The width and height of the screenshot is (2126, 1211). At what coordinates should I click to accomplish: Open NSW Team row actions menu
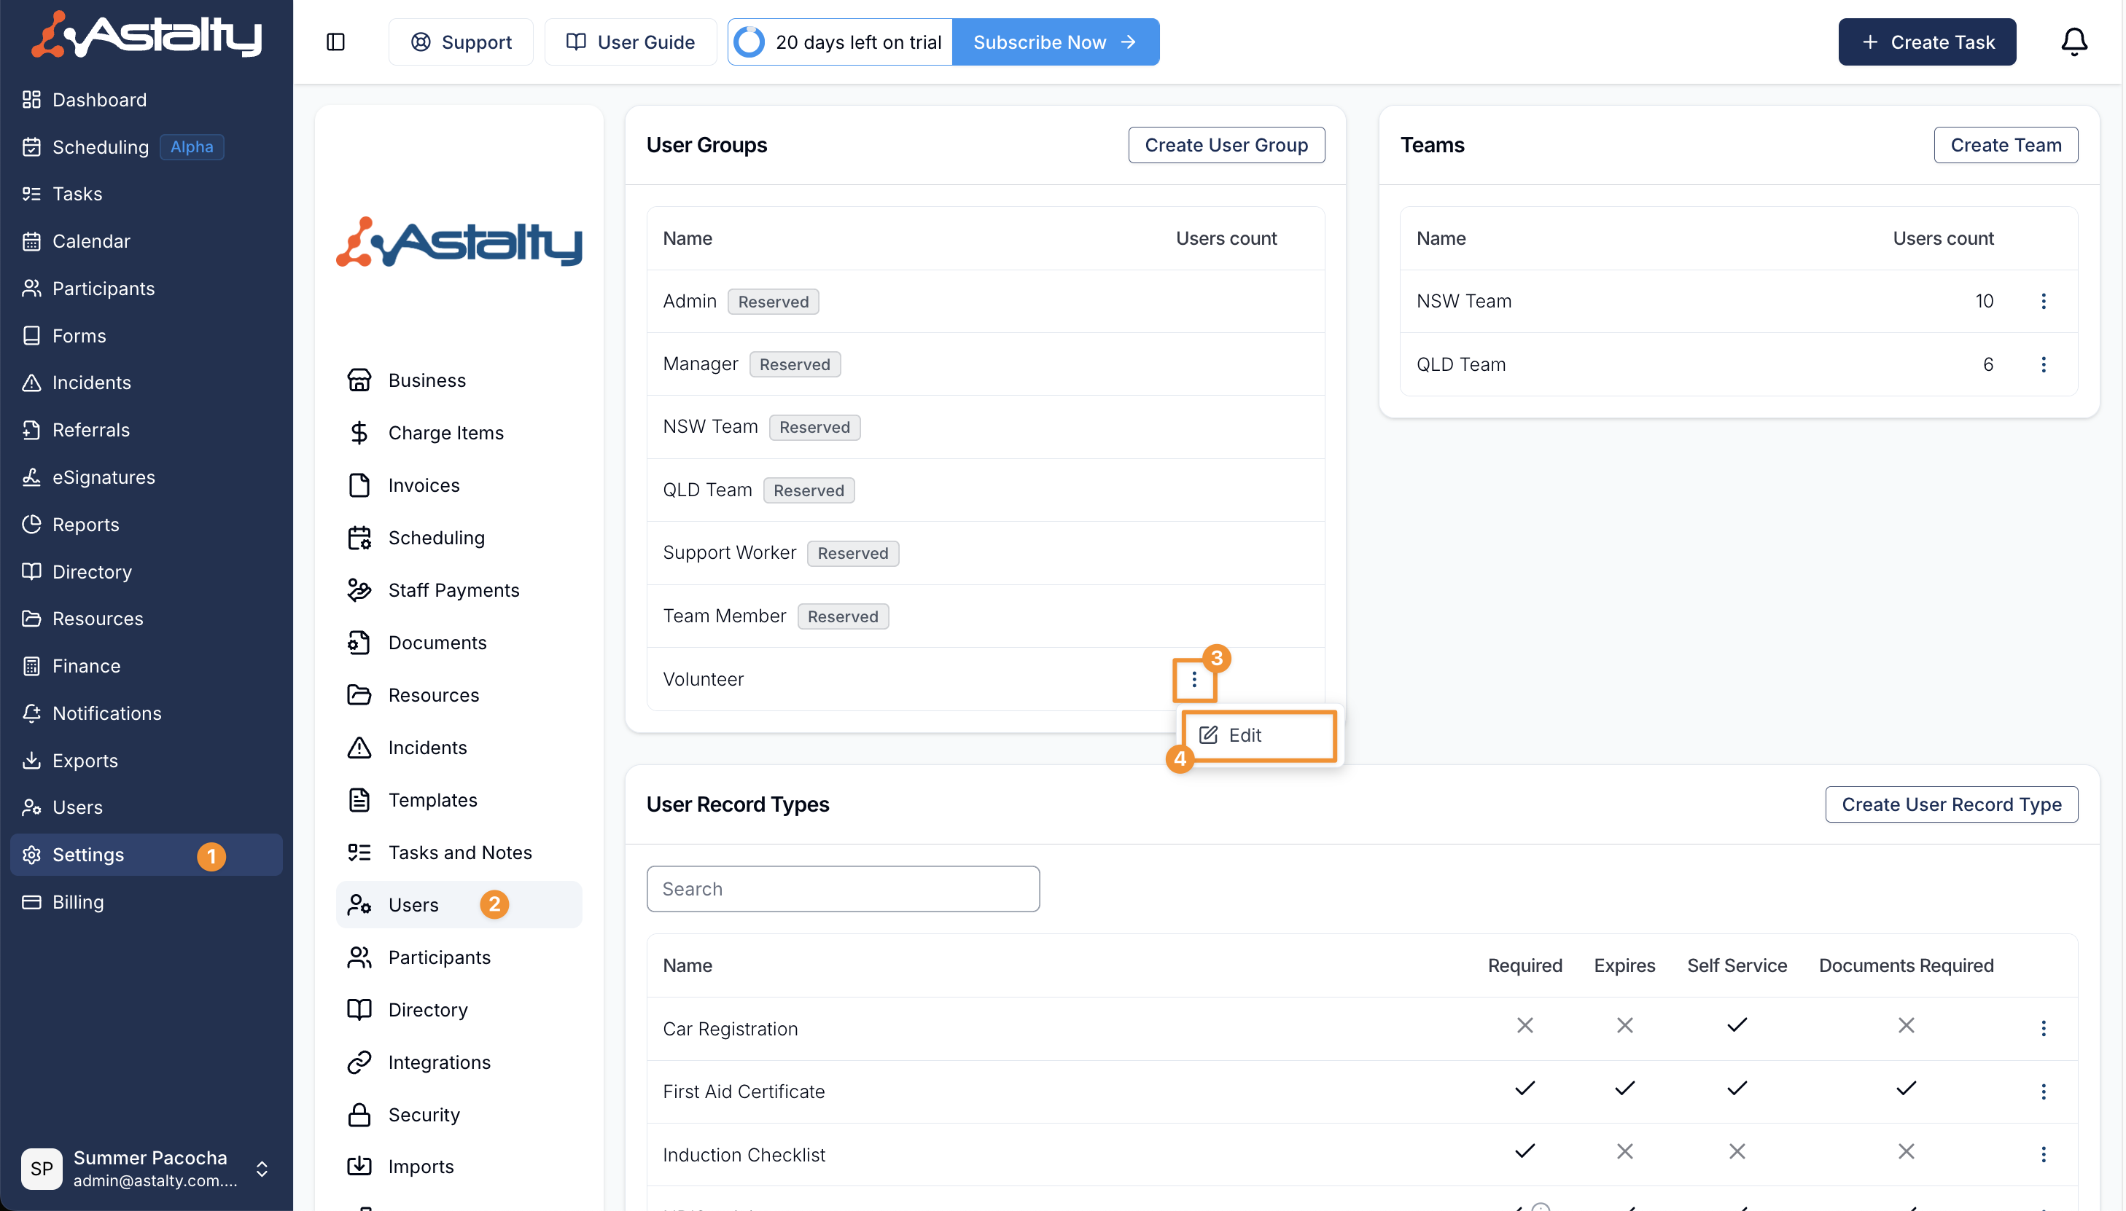(2043, 301)
